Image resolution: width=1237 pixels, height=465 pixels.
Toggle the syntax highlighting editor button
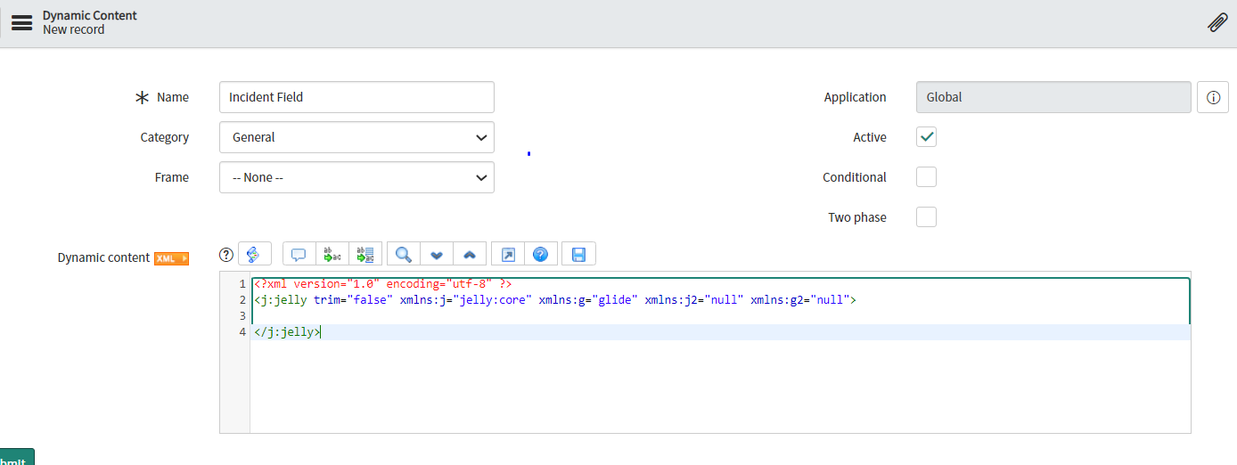coord(254,254)
